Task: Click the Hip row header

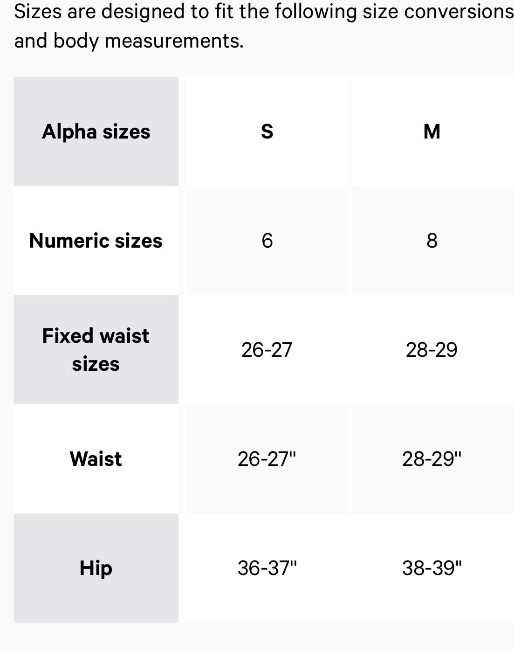Action: click(x=96, y=568)
